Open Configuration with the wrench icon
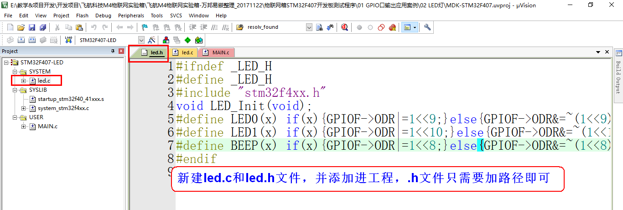 (427, 27)
